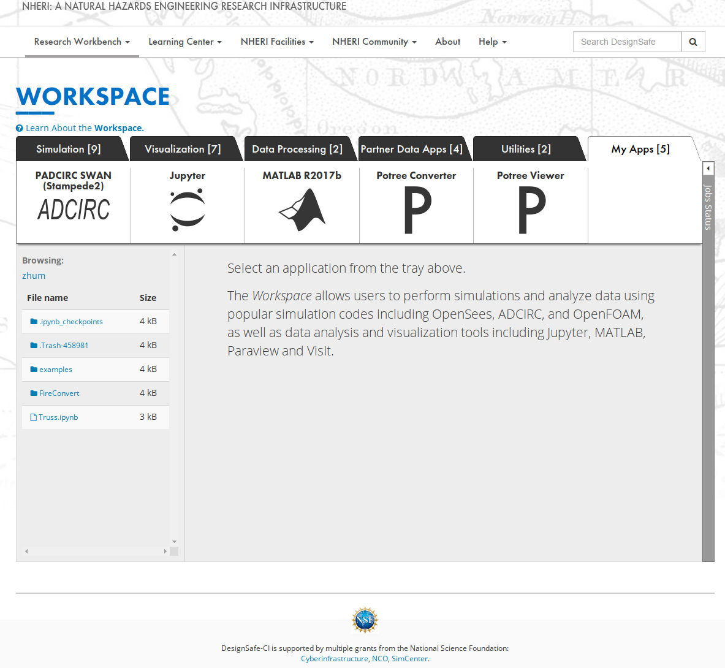Image resolution: width=725 pixels, height=668 pixels.
Task: Open the .Trash-458981 folder link
Action: coord(64,345)
